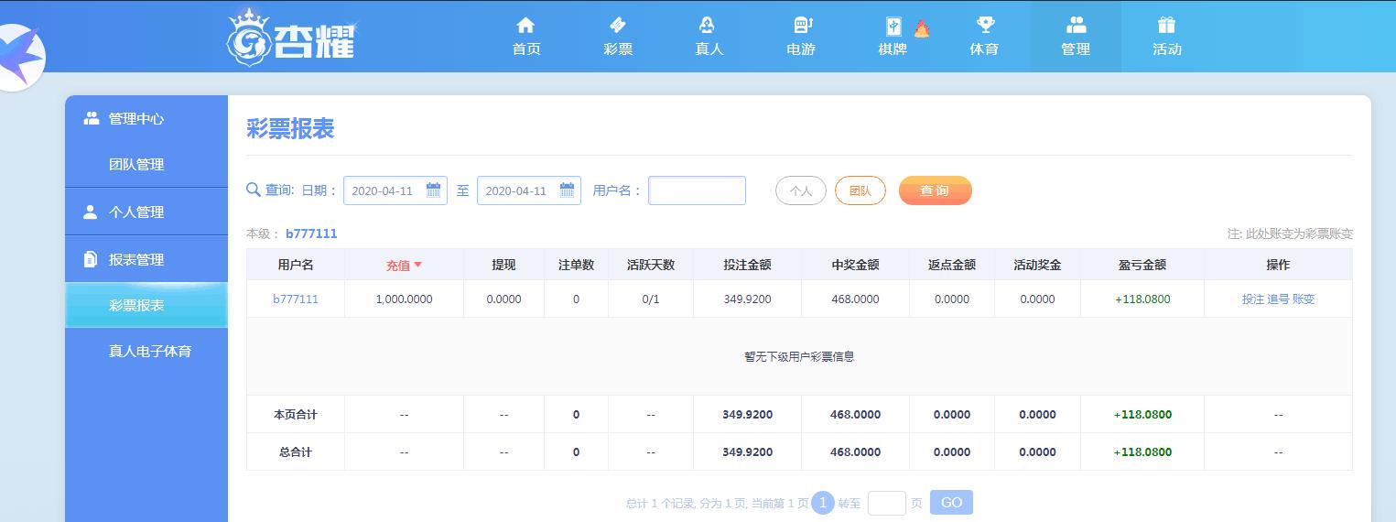This screenshot has width=1396, height=522.
Task: Focus the 用户名 input field
Action: tap(697, 190)
